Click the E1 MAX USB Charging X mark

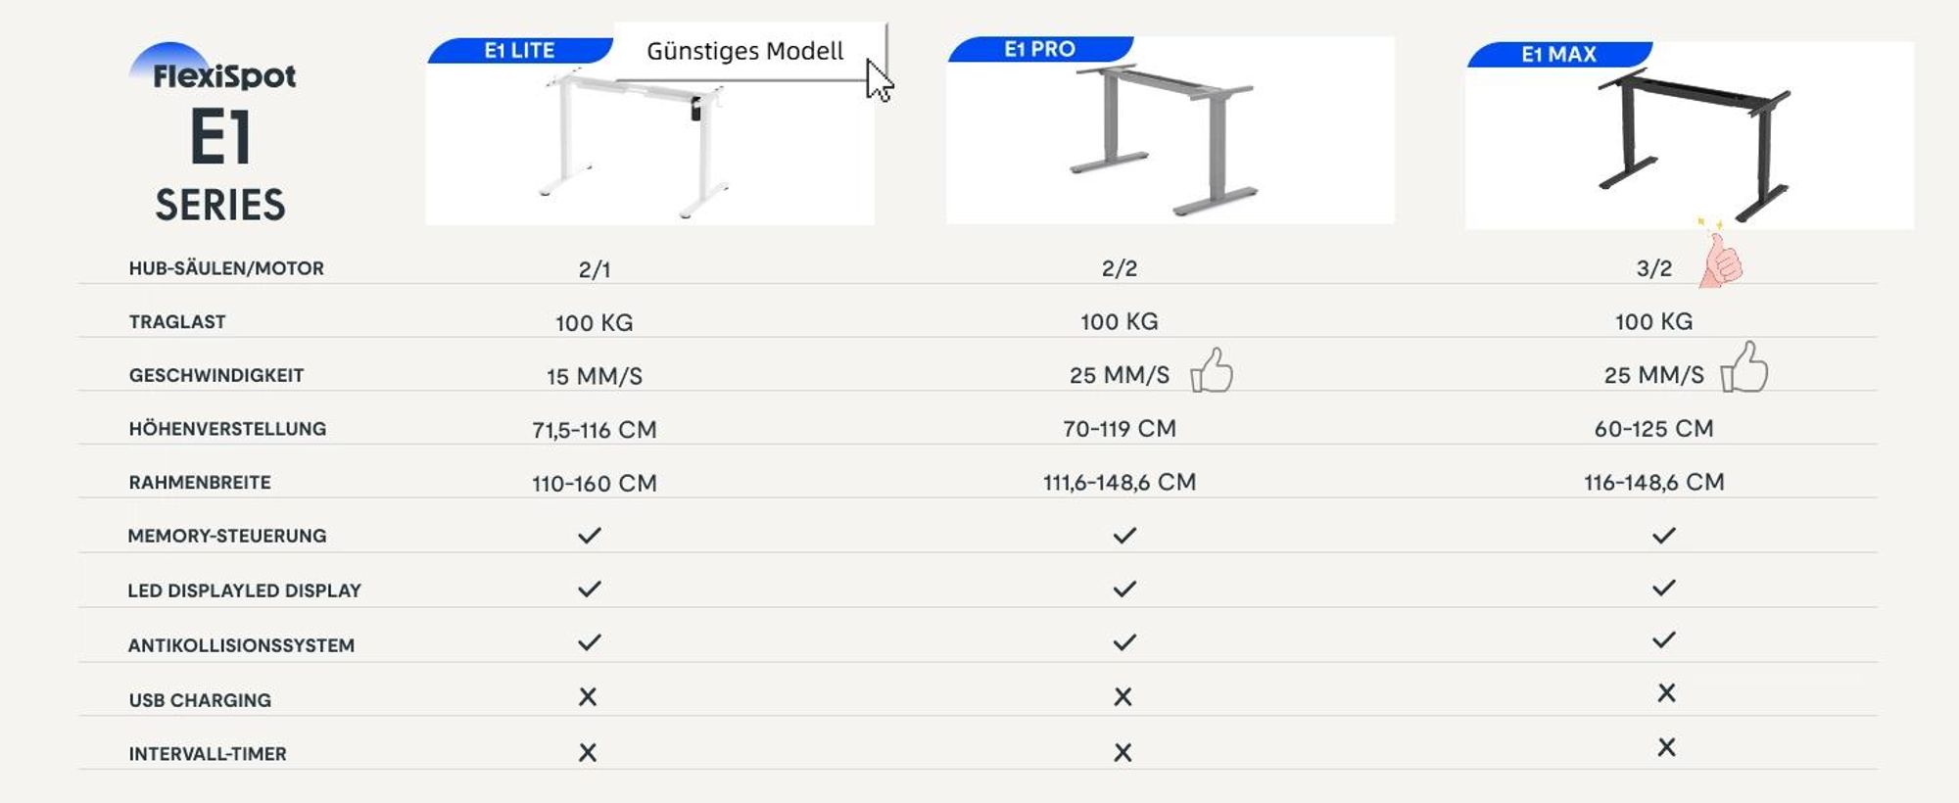(x=1666, y=693)
